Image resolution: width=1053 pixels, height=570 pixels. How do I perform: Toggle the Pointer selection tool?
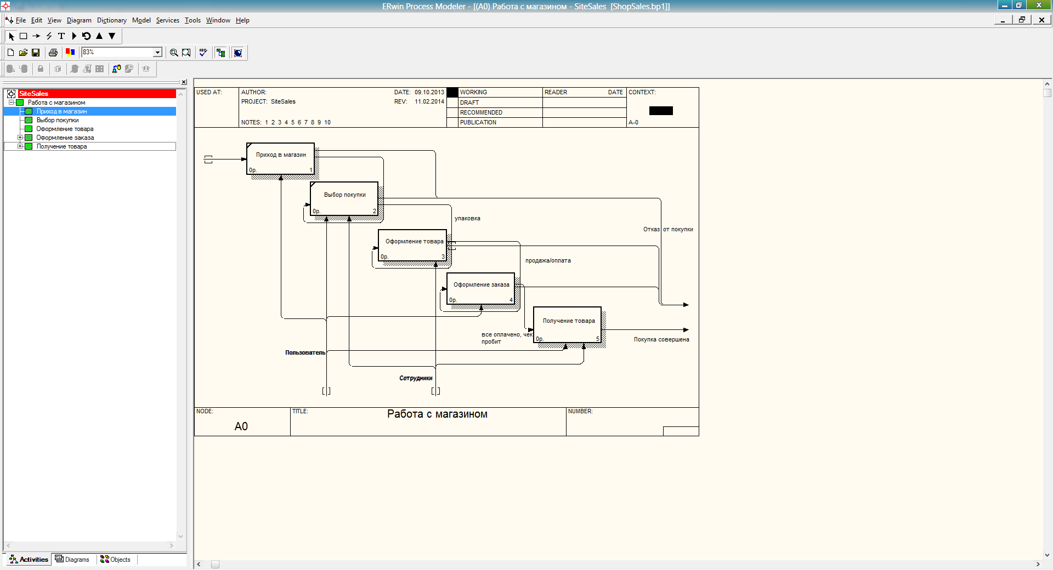(x=11, y=36)
